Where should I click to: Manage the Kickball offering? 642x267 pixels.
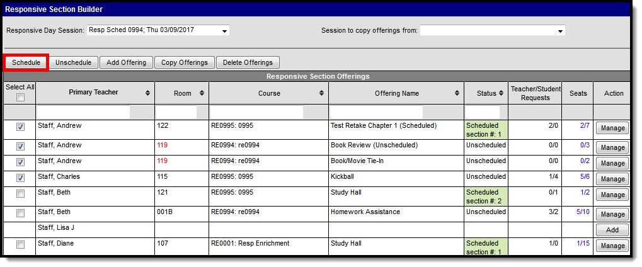point(612,179)
